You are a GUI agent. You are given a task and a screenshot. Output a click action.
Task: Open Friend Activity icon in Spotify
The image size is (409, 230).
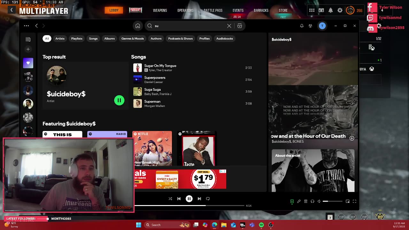click(310, 26)
